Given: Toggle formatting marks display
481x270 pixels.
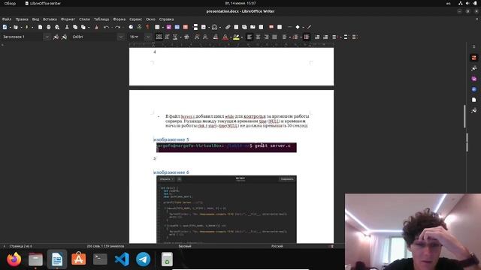Looking at the screenshot, I should tap(147, 27).
